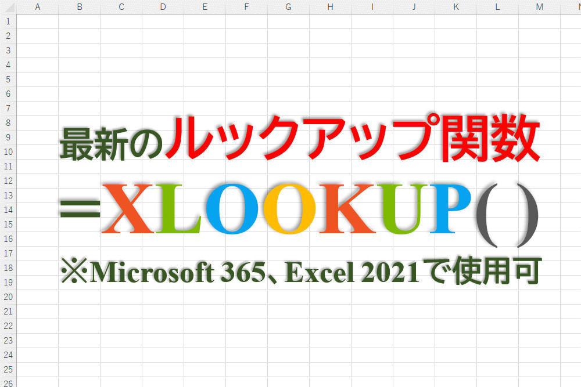Click cell L3 in the grid
Image resolution: width=581 pixels, height=387 pixels.
coord(497,50)
